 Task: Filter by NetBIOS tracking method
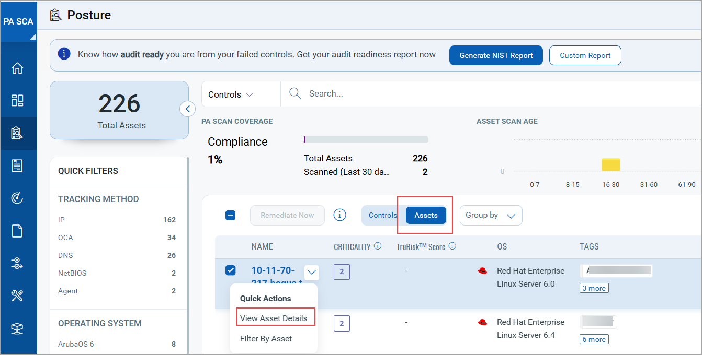tap(117, 273)
